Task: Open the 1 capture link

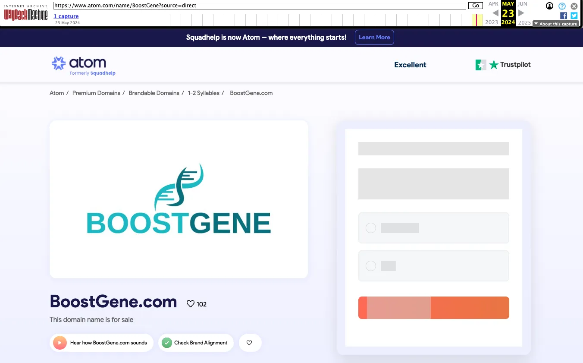Action: click(x=66, y=16)
